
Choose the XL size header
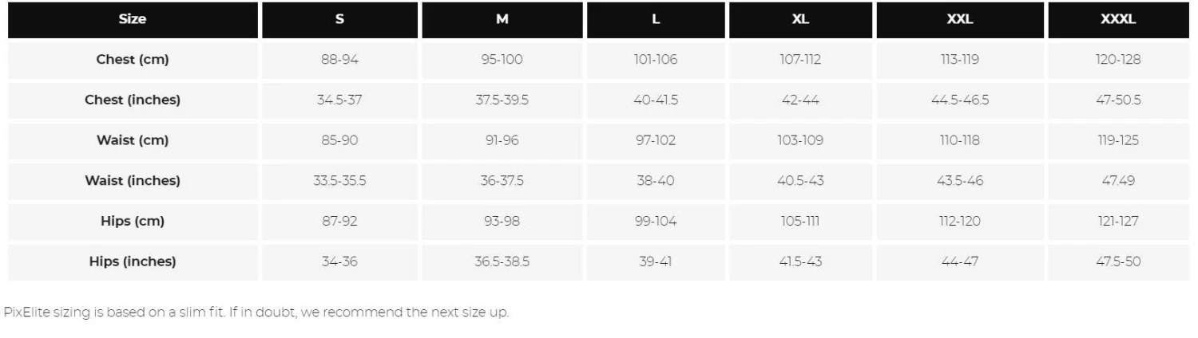800,20
